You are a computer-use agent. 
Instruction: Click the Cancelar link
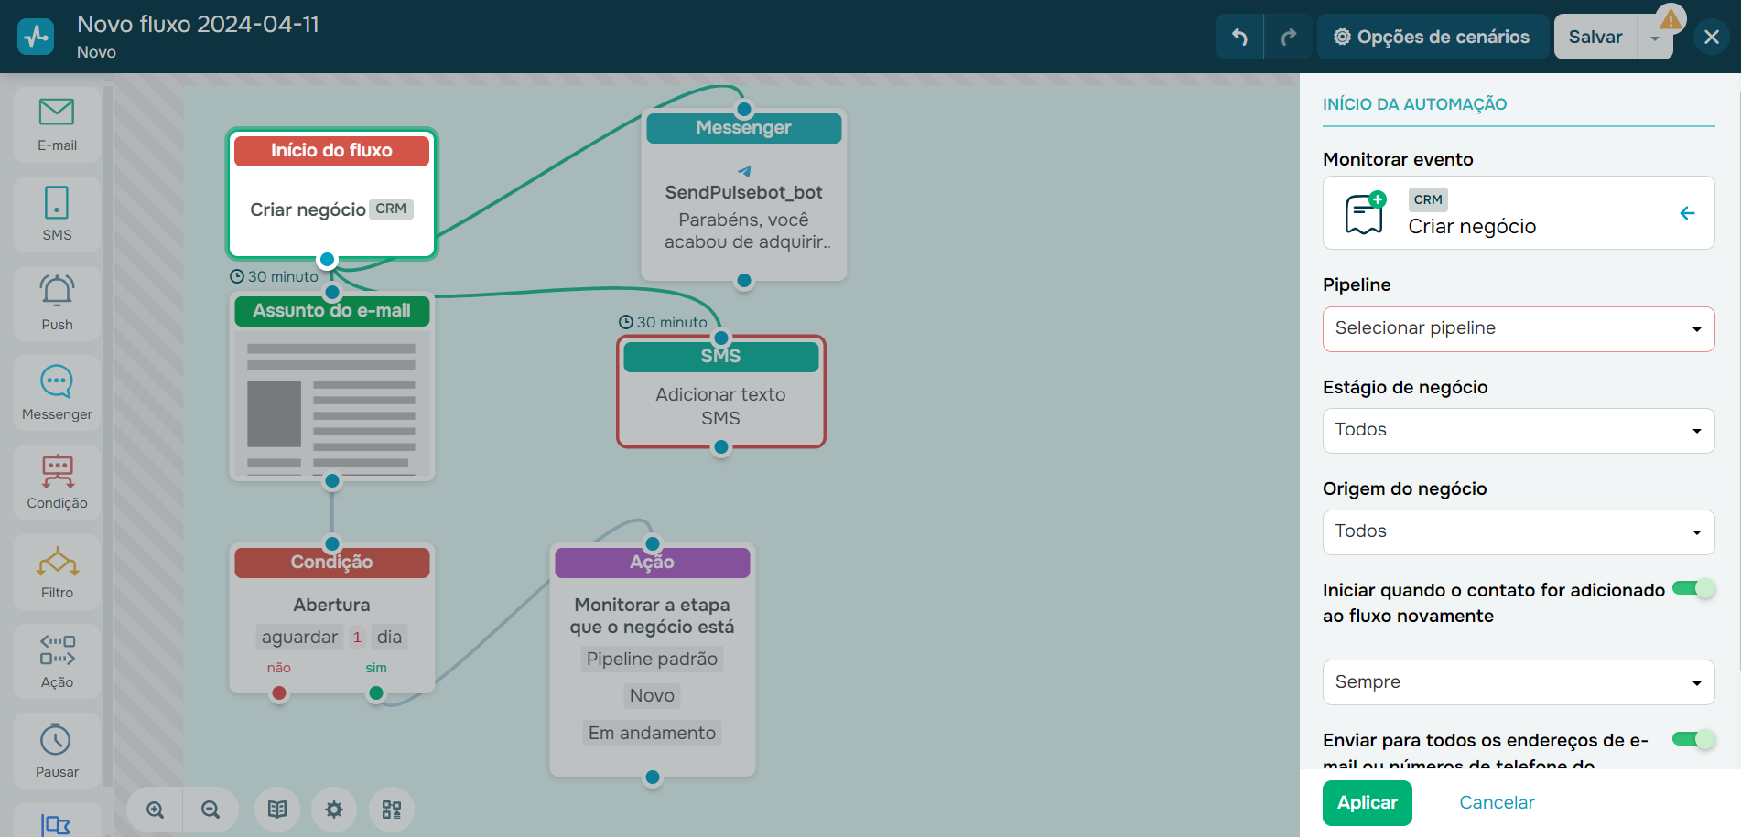1497,803
